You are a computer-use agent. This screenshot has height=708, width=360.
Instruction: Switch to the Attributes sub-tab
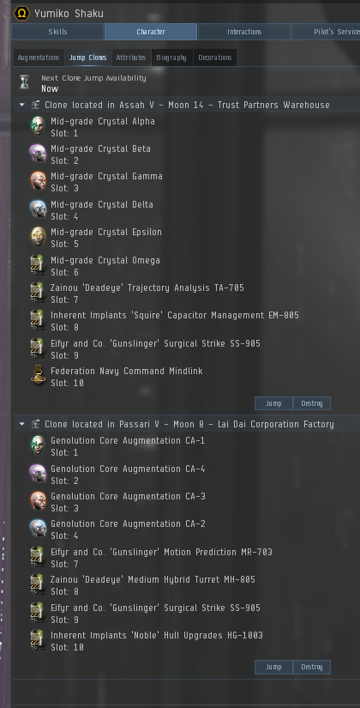tap(131, 57)
